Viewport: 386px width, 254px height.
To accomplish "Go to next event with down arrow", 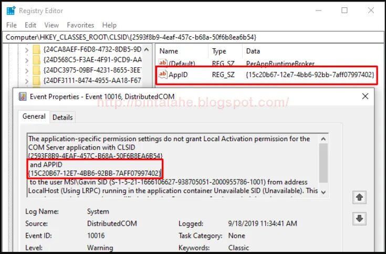I will click(x=359, y=219).
